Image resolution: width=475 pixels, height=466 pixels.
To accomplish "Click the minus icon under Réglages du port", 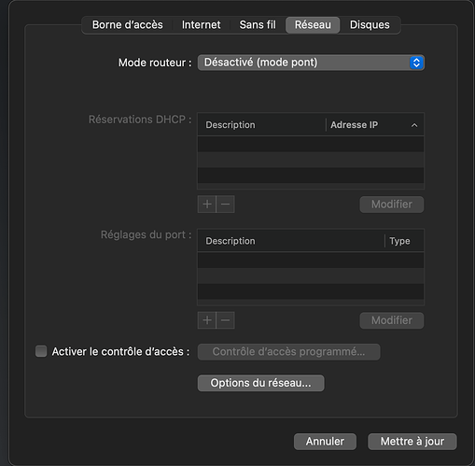I will pyautogui.click(x=225, y=320).
